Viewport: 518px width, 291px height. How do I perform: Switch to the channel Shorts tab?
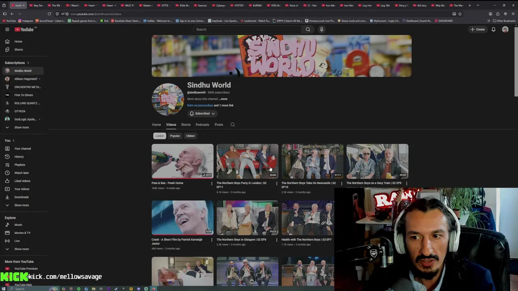point(186,124)
